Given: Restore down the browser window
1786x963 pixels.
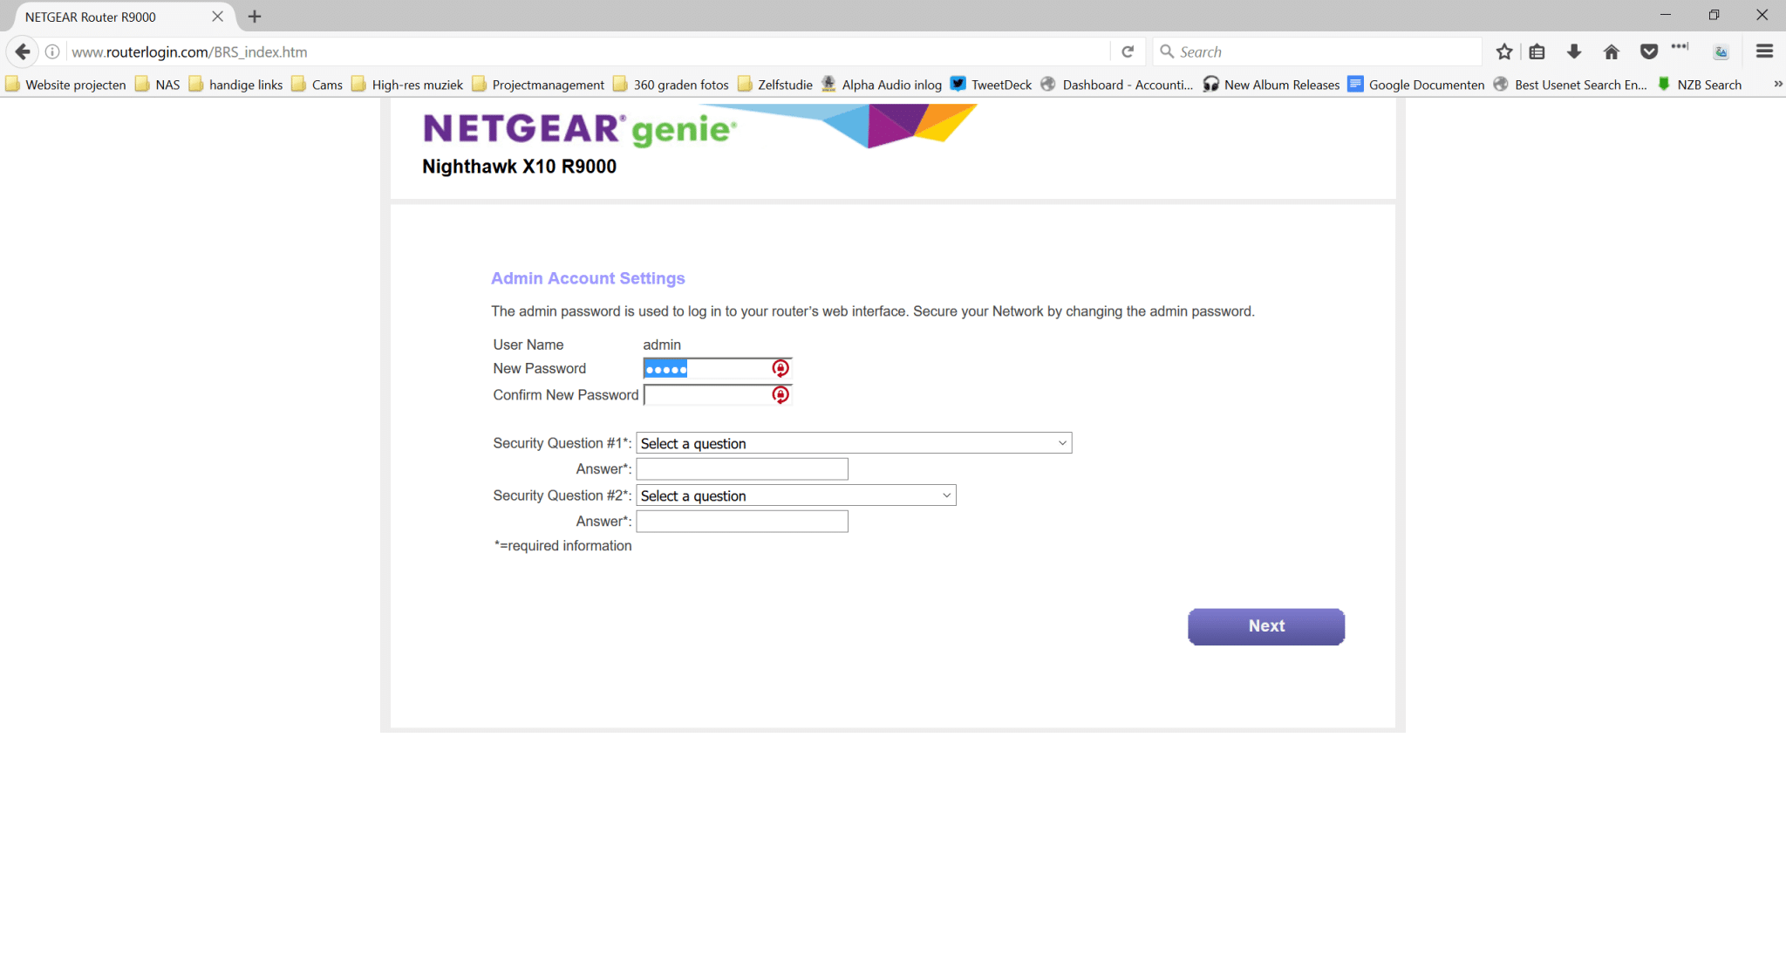Looking at the screenshot, I should [1714, 15].
